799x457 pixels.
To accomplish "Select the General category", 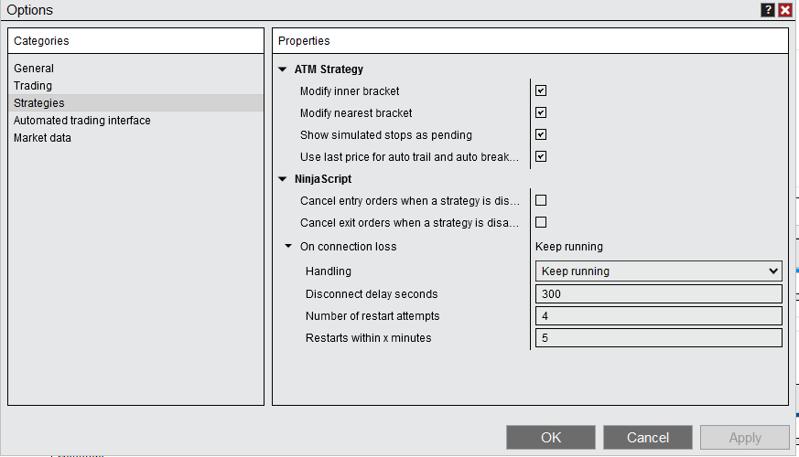I will point(34,69).
